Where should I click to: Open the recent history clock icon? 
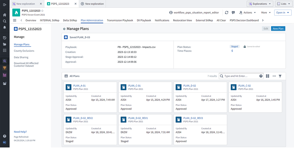click(x=5, y=38)
